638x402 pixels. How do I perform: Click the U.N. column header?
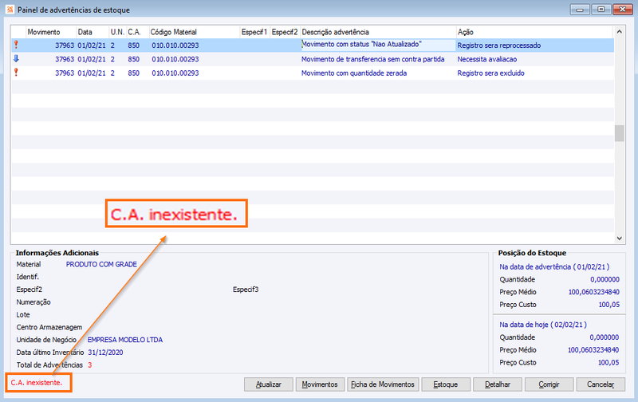pos(117,32)
